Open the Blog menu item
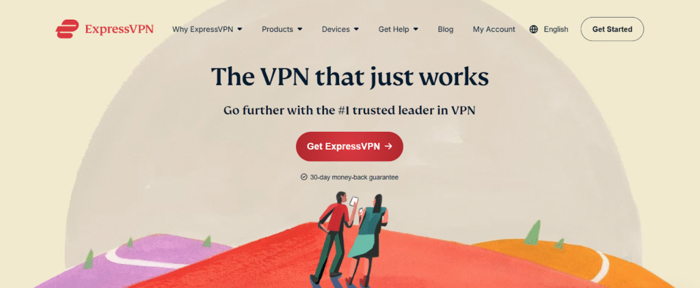This screenshot has width=700, height=288. pos(446,29)
